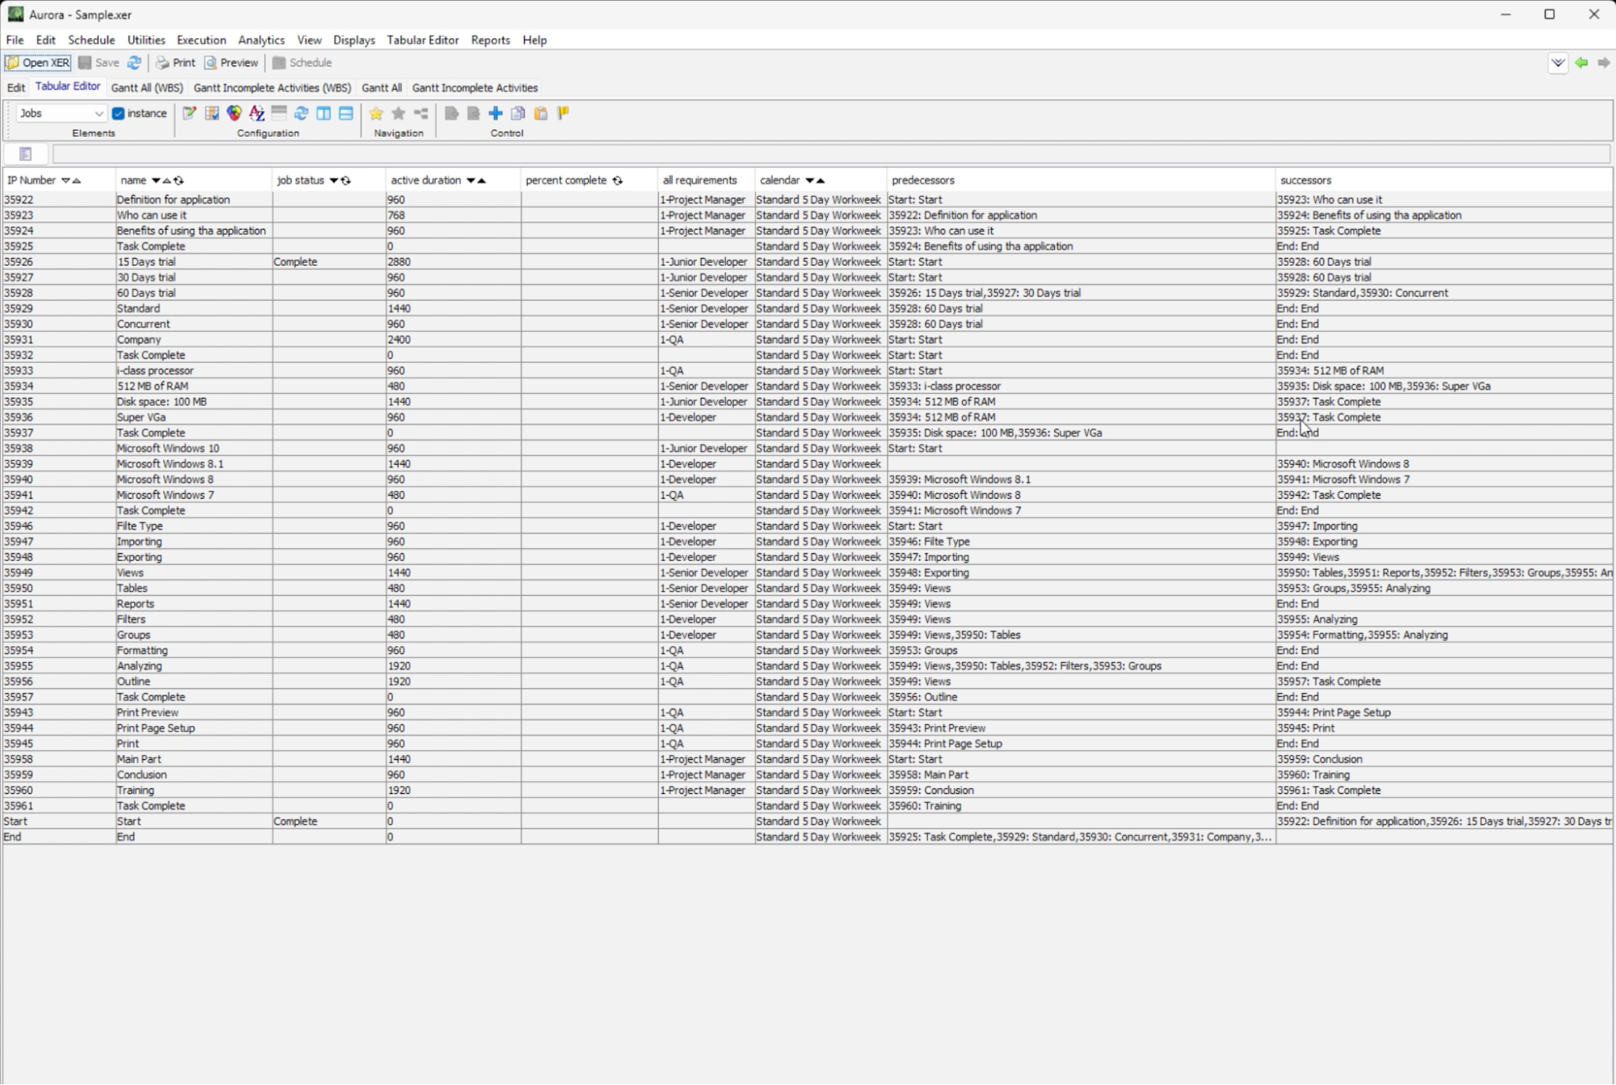The width and height of the screenshot is (1616, 1085).
Task: Expand the toolbar chevron at top right
Action: click(x=1557, y=62)
